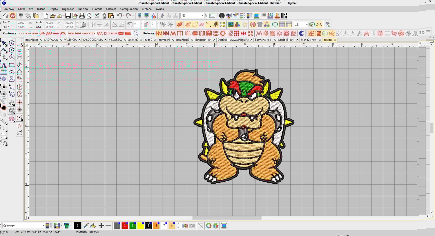
Task: Redo the last undone action
Action: coord(128,16)
